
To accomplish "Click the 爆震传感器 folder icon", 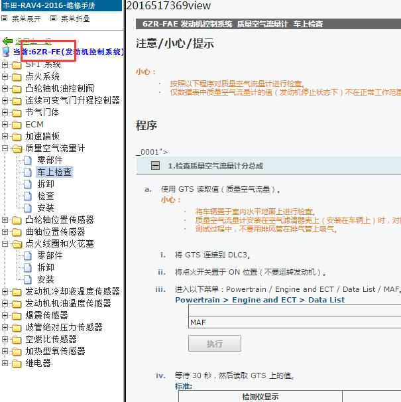I will pos(17,316).
